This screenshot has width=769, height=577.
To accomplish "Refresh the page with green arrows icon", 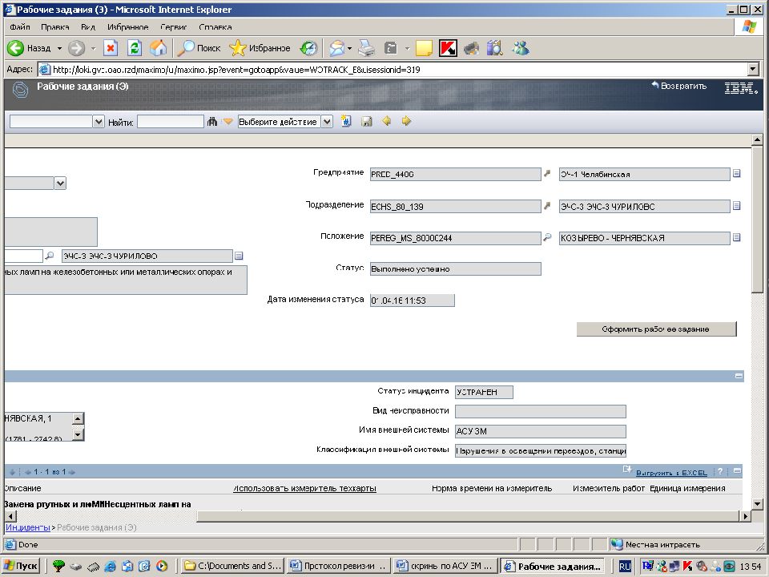I will [135, 48].
